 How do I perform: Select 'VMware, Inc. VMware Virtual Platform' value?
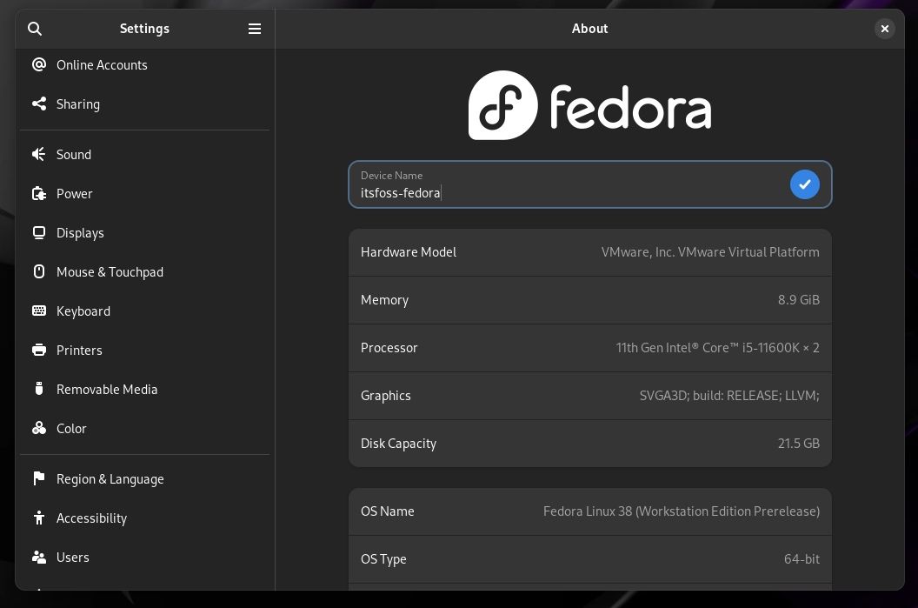click(710, 252)
